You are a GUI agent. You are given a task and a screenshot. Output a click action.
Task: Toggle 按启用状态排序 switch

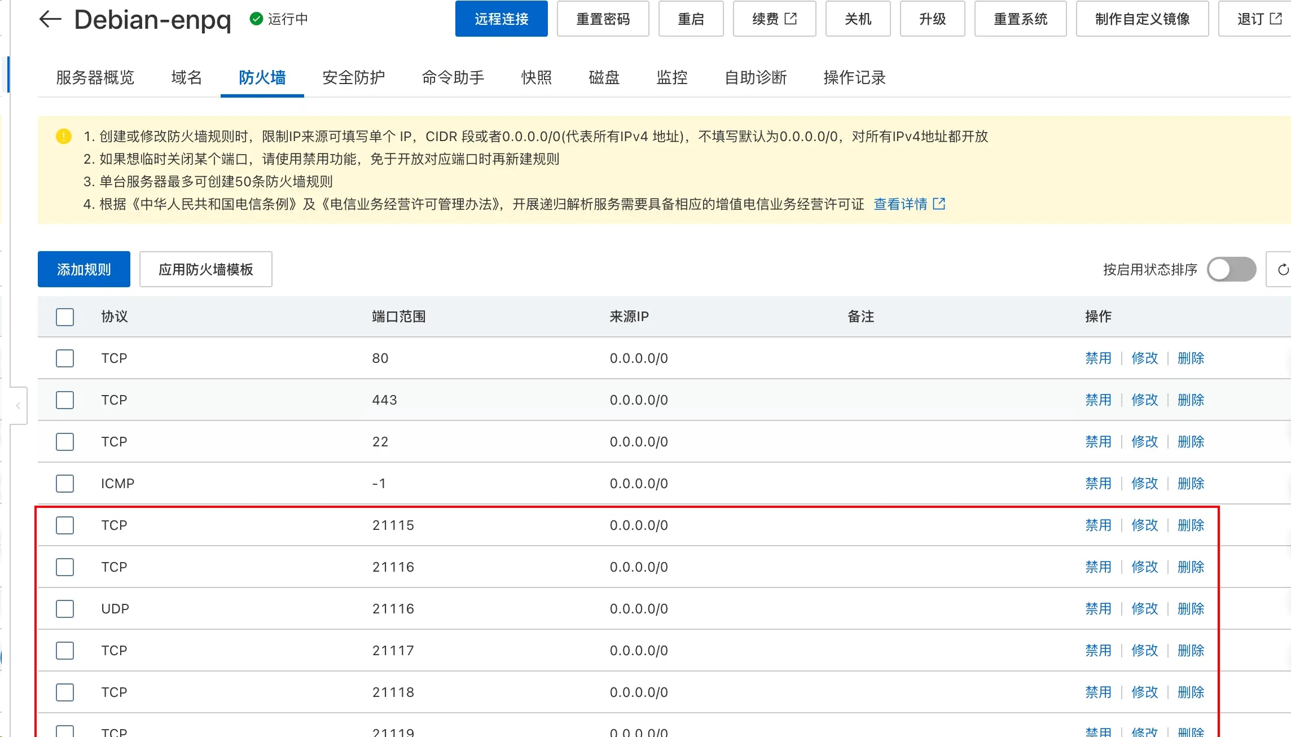click(x=1231, y=270)
